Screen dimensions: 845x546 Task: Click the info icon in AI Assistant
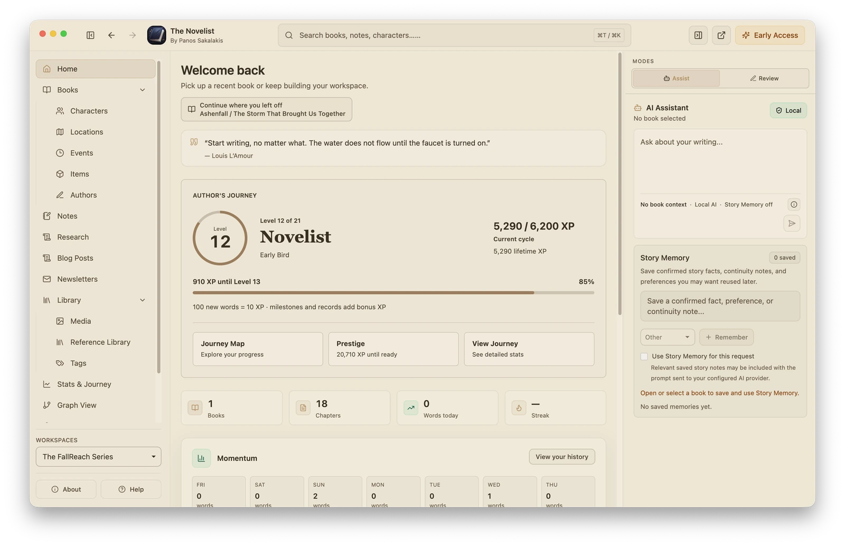794,204
